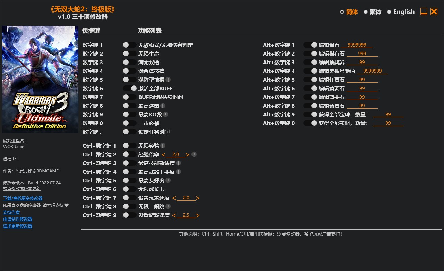Click the Warriors Orochi 3 cover image
The height and width of the screenshot is (271, 444).
[x=40, y=79]
